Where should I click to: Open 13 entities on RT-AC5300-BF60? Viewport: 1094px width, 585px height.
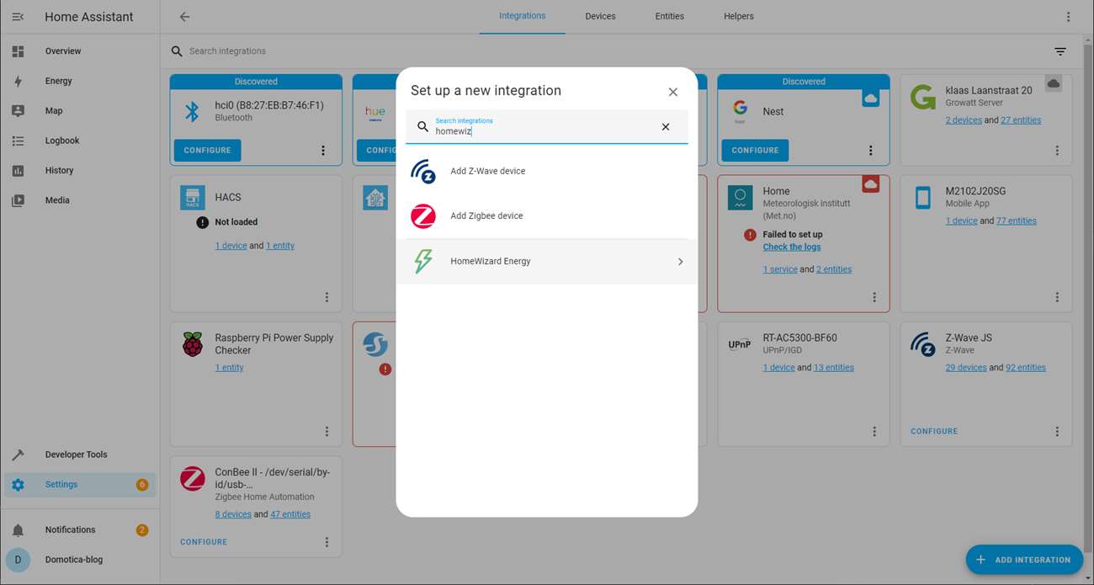[x=834, y=368]
